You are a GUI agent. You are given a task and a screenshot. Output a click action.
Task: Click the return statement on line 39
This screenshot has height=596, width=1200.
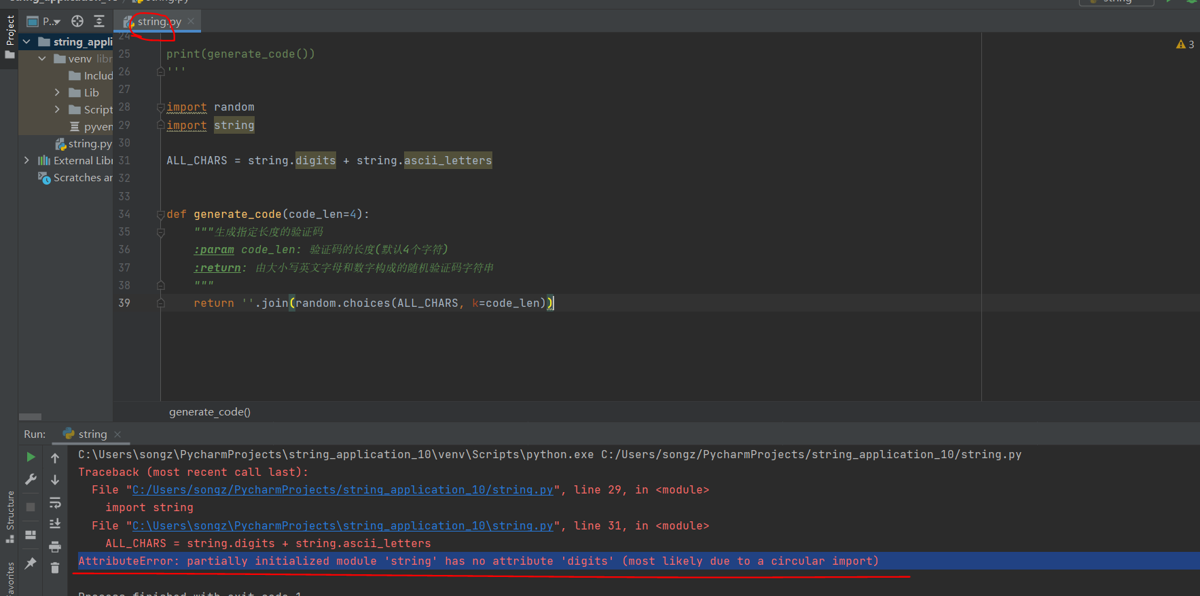(x=374, y=303)
